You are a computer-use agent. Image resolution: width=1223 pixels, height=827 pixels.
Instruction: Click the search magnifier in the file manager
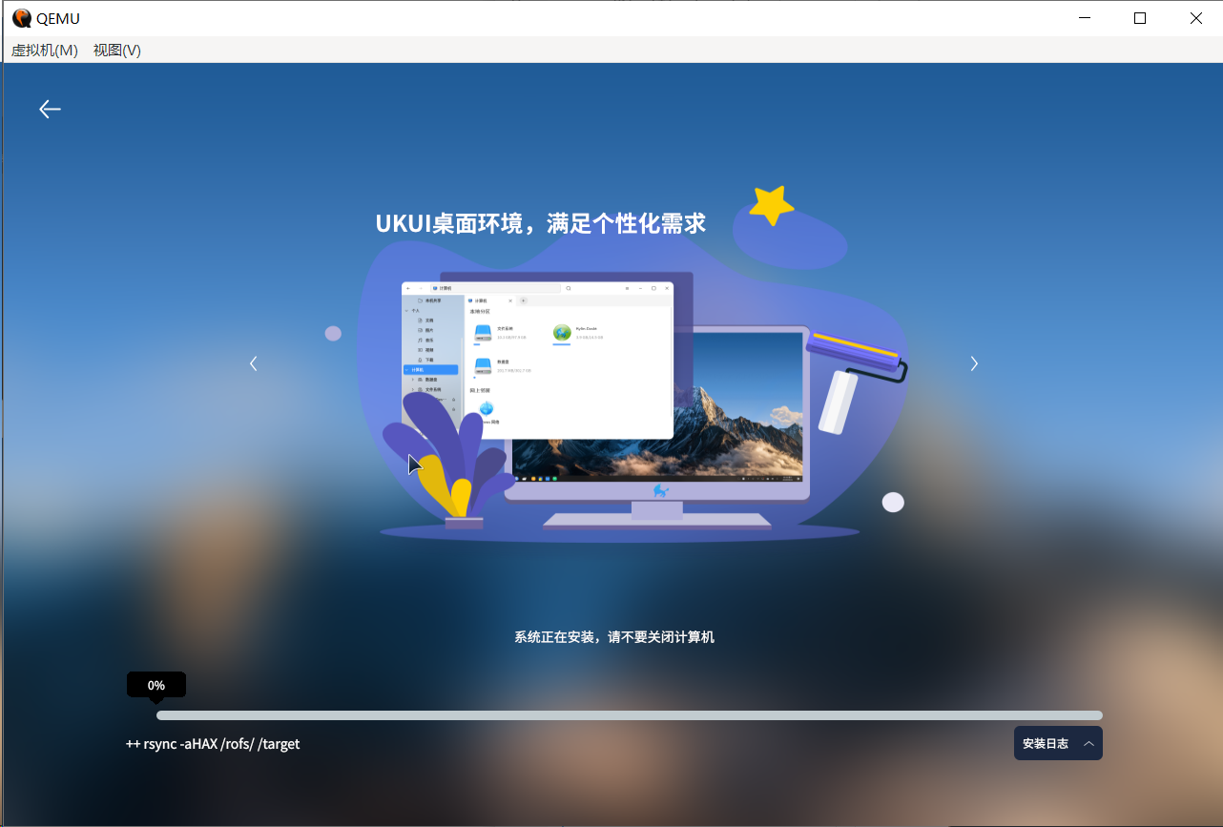569,288
